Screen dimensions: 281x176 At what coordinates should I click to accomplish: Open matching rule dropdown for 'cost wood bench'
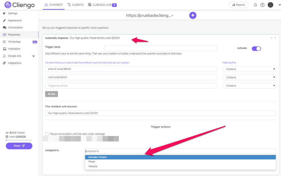point(249,77)
